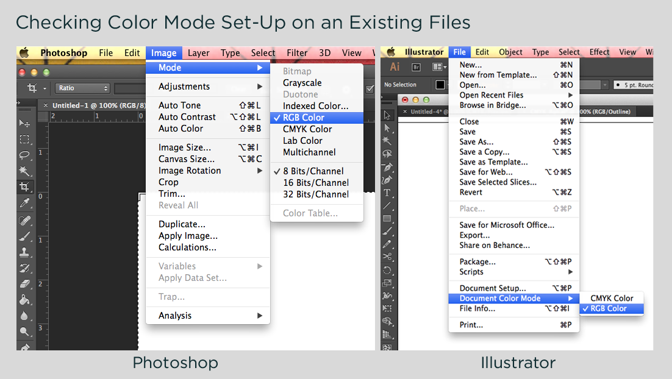Viewport: 672px width, 379px height.
Task: Select the Crop tool in Photoshop toolbox
Action: point(24,186)
